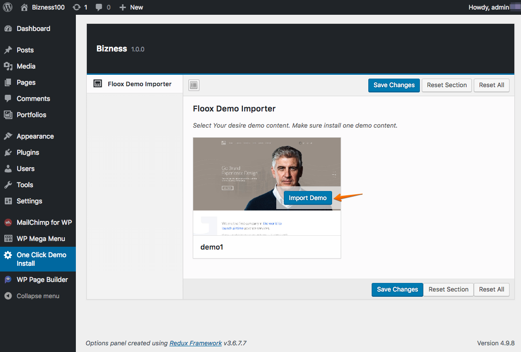Visit the Bizness100 site name link
The height and width of the screenshot is (352, 521).
pos(48,7)
